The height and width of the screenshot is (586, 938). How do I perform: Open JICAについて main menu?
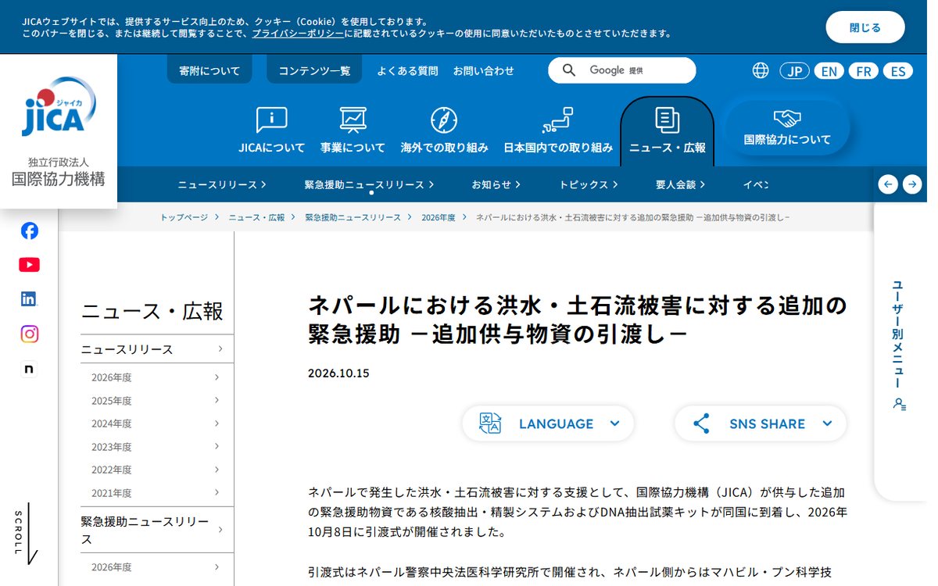pos(272,130)
